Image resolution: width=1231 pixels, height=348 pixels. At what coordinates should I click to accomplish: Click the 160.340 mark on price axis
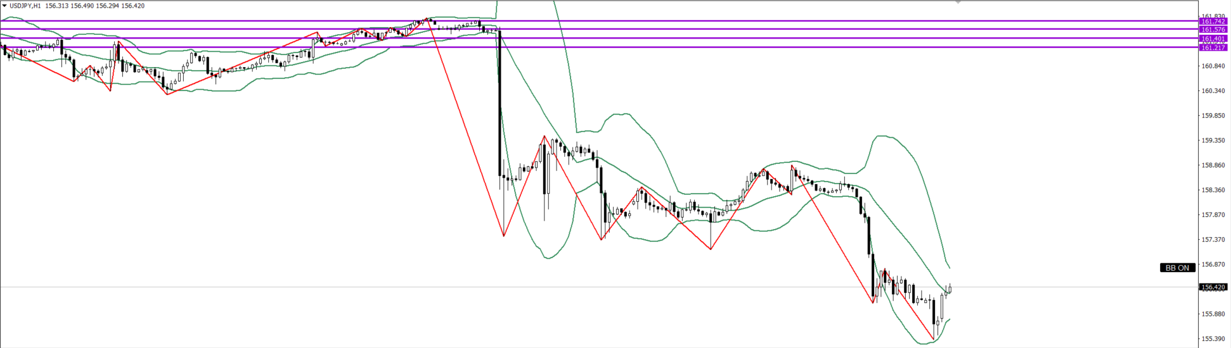click(x=1213, y=90)
